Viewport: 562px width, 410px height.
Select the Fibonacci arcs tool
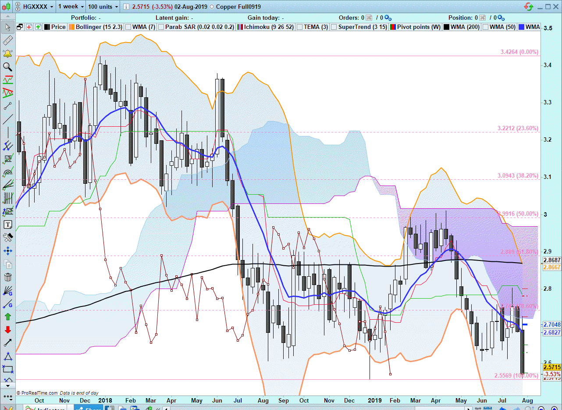pos(7,172)
